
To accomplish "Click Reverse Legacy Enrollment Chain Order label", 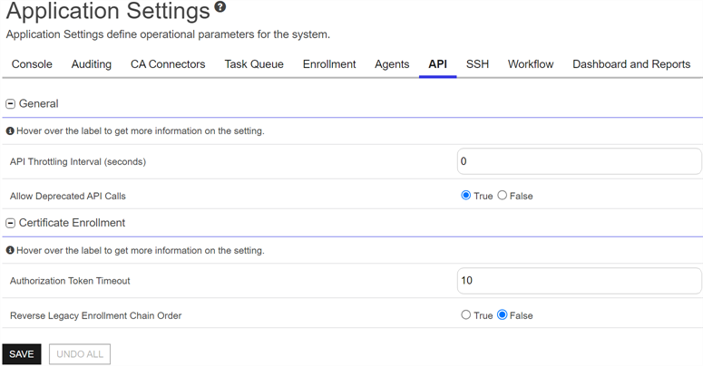I will (95, 316).
